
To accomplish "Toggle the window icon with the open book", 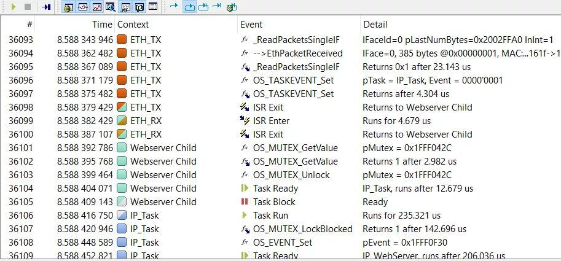I will point(139,7).
